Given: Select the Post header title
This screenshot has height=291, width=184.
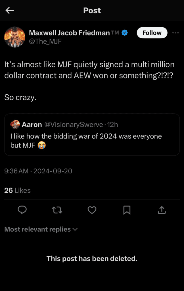Looking at the screenshot, I should click(92, 11).
